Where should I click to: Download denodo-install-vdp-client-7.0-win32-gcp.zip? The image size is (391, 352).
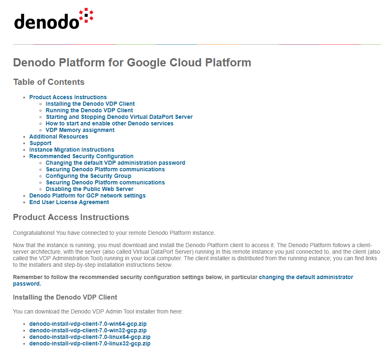[x=88, y=330]
